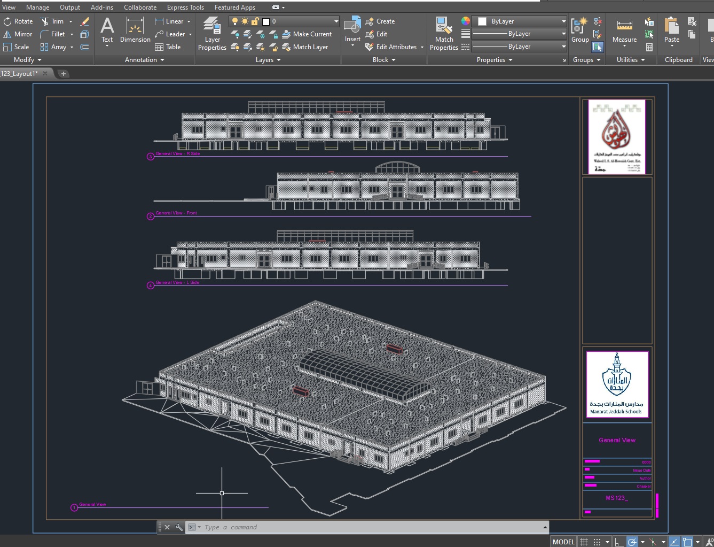Click Match Layer button
This screenshot has width=714, height=547.
(x=305, y=47)
